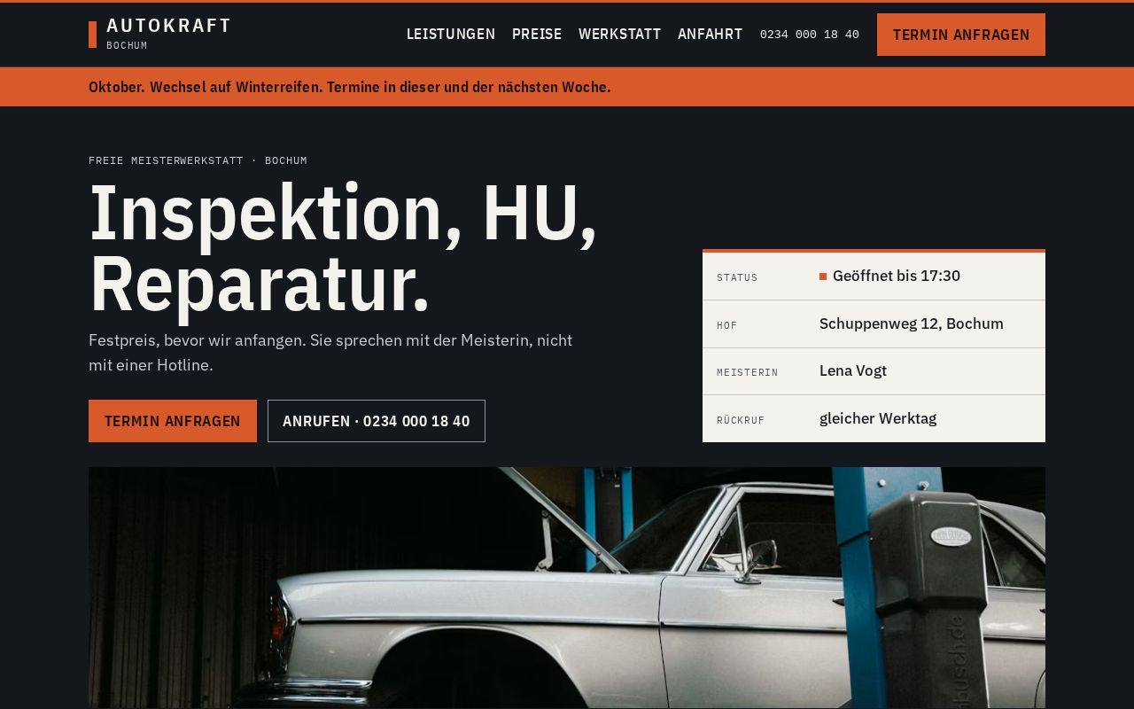
Task: Click the orange Autokraft logo bar
Action: [92, 35]
